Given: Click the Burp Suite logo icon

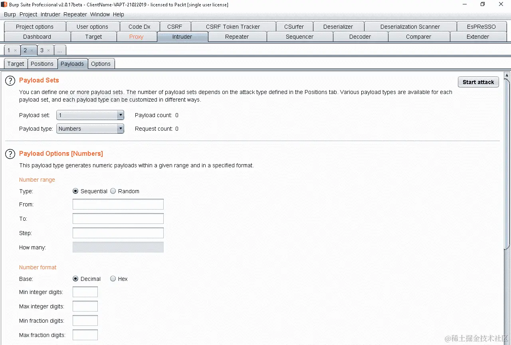Looking at the screenshot, I should (x=4, y=4).
